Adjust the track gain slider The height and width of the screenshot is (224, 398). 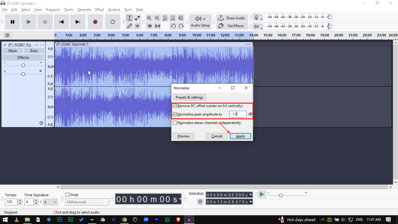[23, 65]
